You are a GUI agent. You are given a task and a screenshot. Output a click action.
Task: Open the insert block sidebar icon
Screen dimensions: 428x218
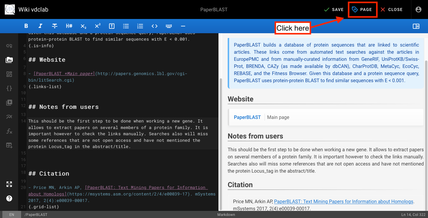coord(9,74)
